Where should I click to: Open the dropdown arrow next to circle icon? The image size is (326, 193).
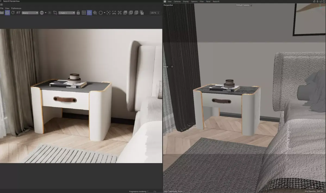(104, 13)
